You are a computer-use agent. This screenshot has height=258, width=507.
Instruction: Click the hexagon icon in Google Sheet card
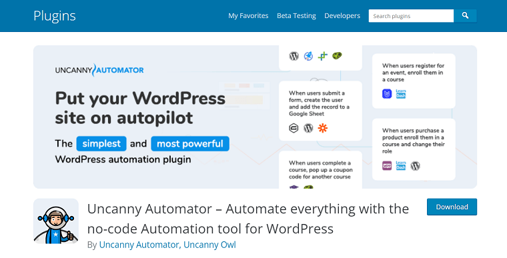(294, 129)
